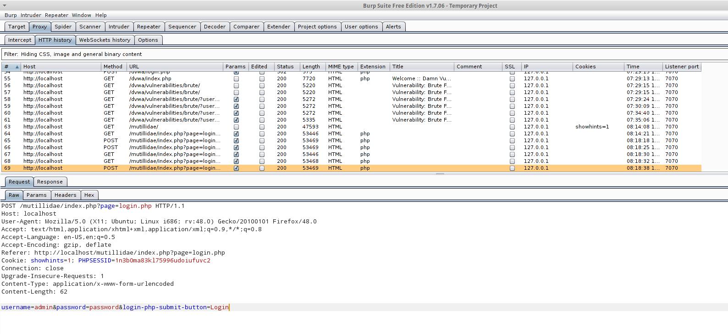Switch to the Intruder tool tab
The width and height of the screenshot is (728, 334).
119,27
